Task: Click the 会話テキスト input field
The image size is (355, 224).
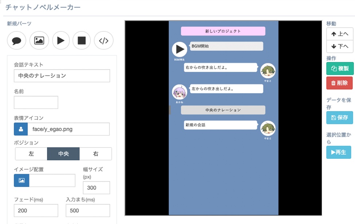Action: click(62, 76)
